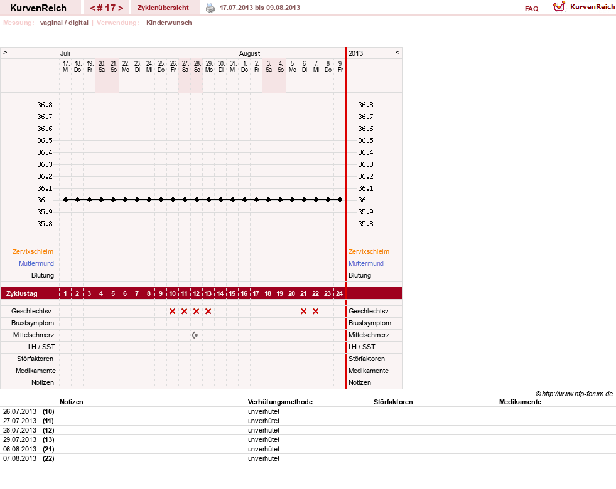
Task: Go to cycle navigation '< # 17 >'
Action: (x=107, y=8)
